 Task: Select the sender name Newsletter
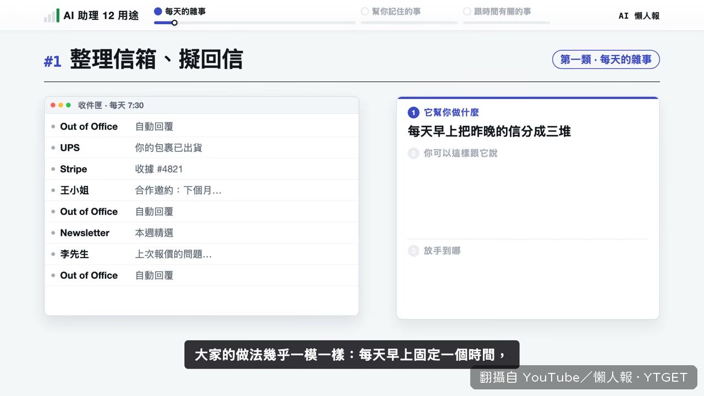pos(85,233)
